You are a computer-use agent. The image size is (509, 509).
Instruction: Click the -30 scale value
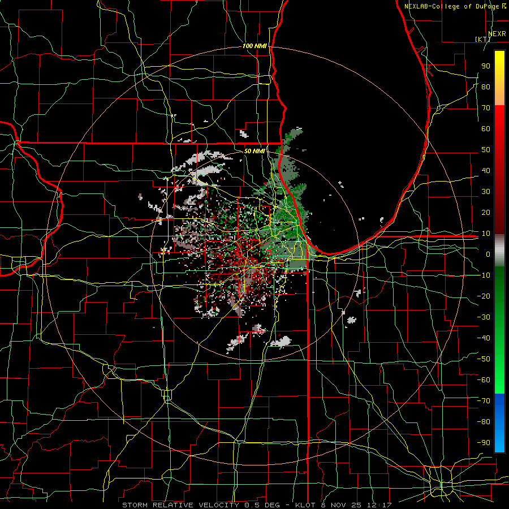click(x=484, y=317)
